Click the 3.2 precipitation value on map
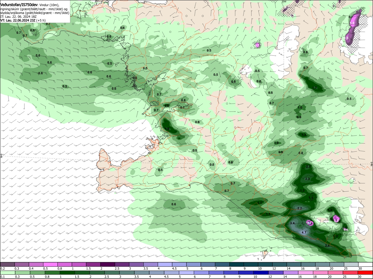 [300, 209]
